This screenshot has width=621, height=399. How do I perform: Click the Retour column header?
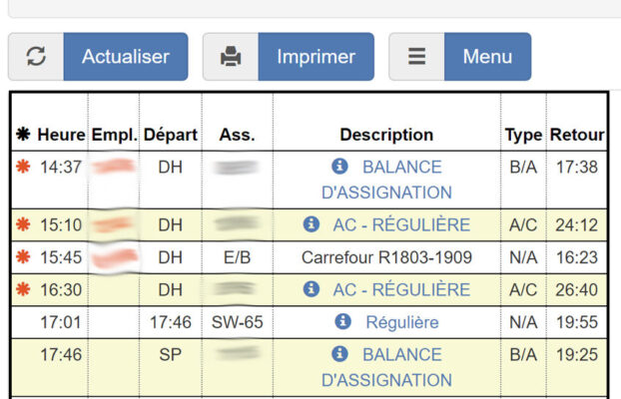[x=577, y=135]
